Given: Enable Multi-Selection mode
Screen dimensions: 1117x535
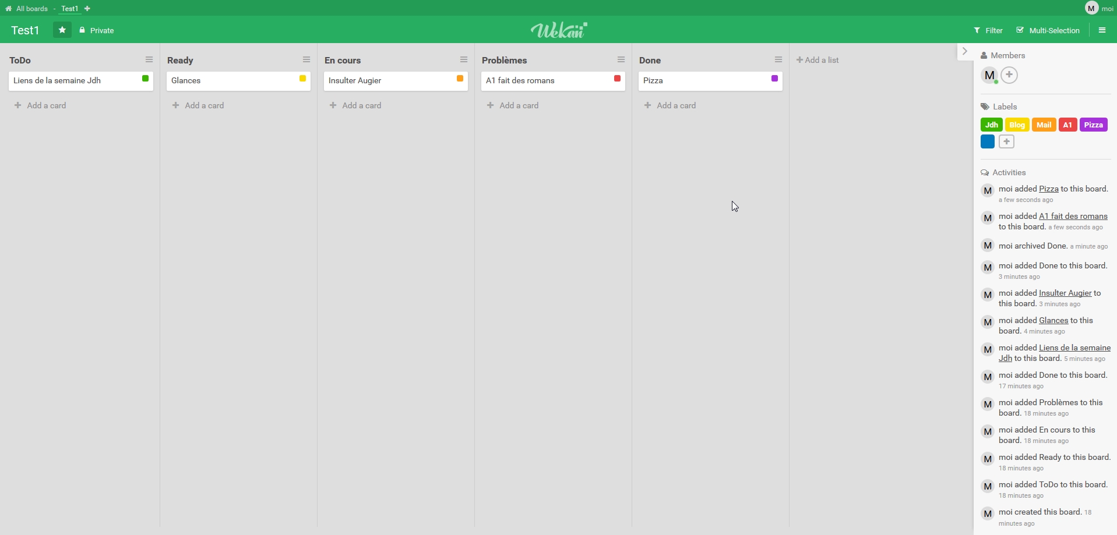Looking at the screenshot, I should coord(1048,30).
